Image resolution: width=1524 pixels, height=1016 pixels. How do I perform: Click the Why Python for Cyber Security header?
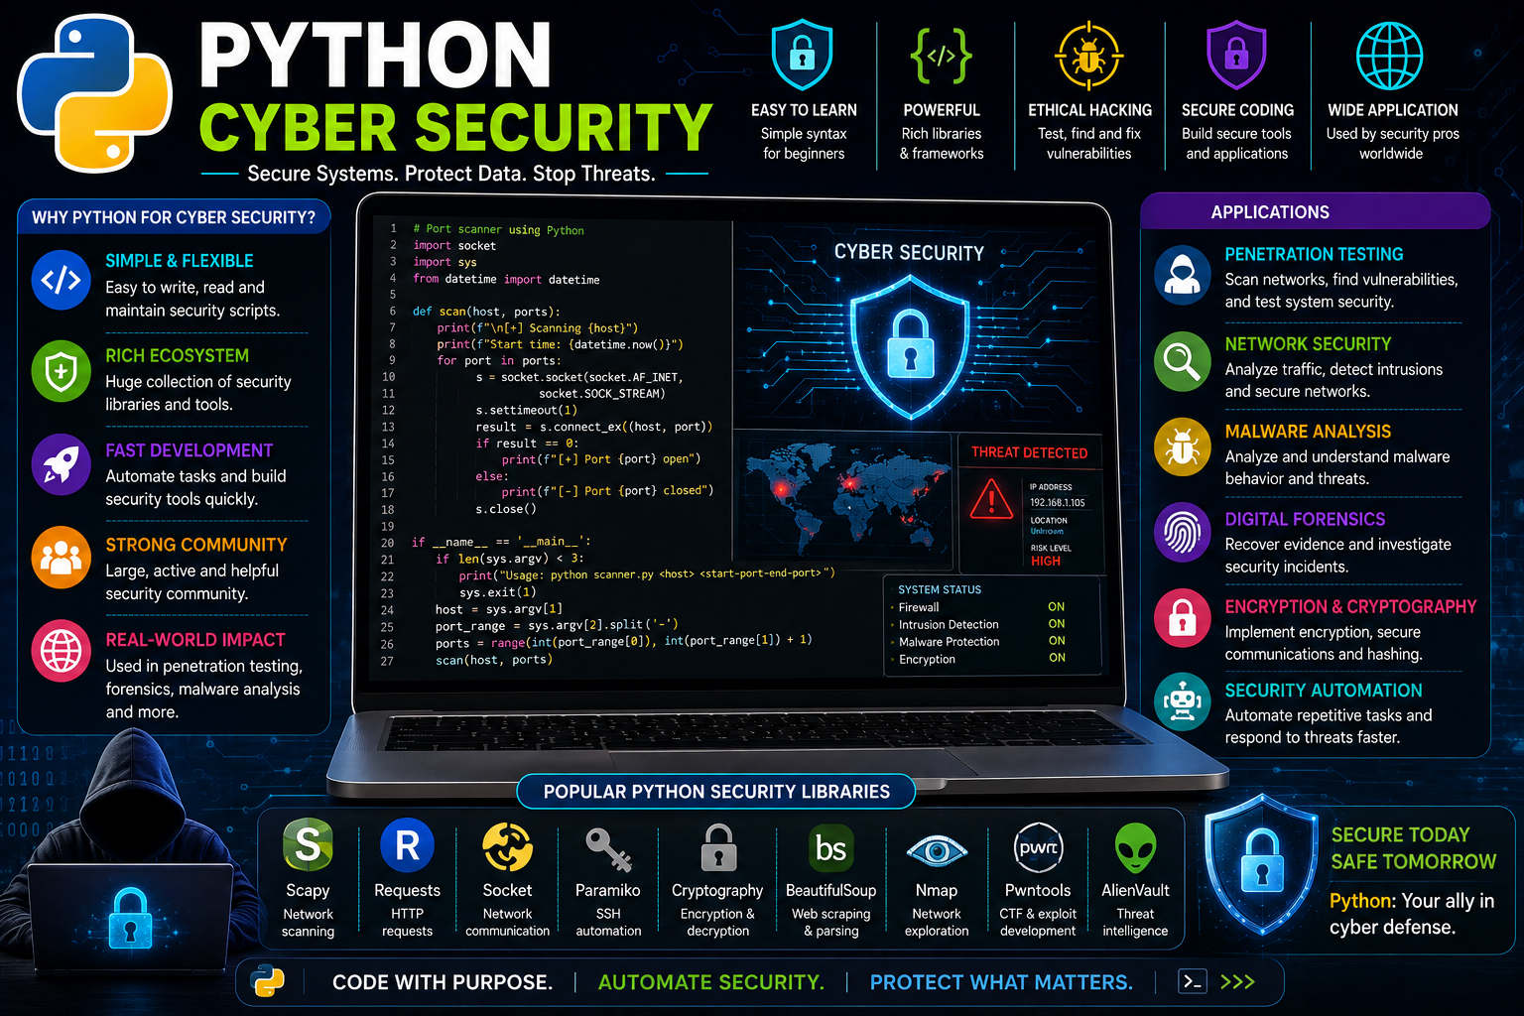pos(174,217)
